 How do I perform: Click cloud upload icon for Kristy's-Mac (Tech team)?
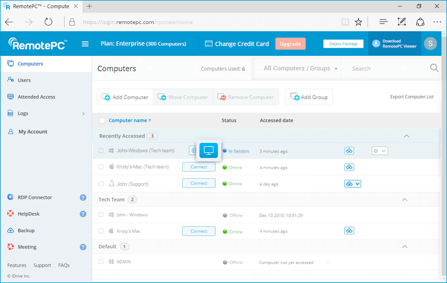pos(349,167)
